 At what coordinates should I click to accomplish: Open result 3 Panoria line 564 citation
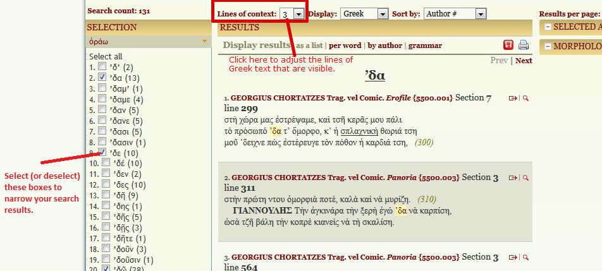click(345, 257)
